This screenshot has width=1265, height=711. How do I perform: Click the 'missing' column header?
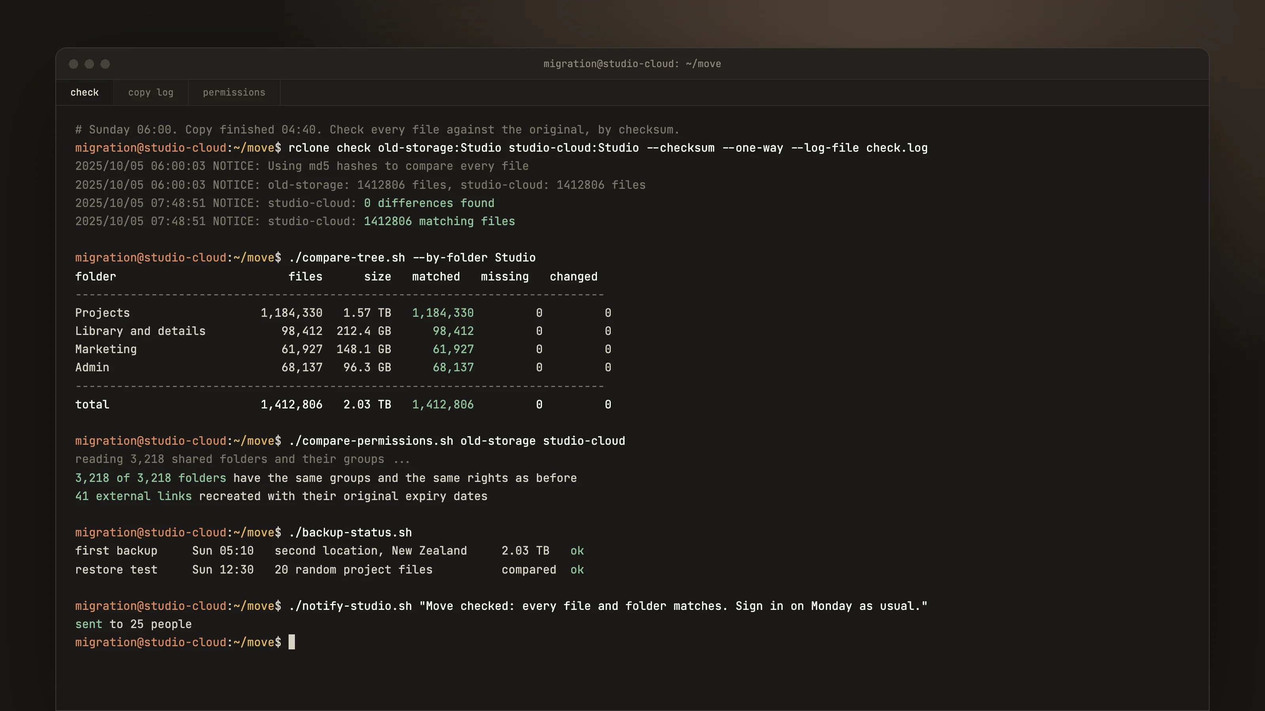[x=505, y=277]
